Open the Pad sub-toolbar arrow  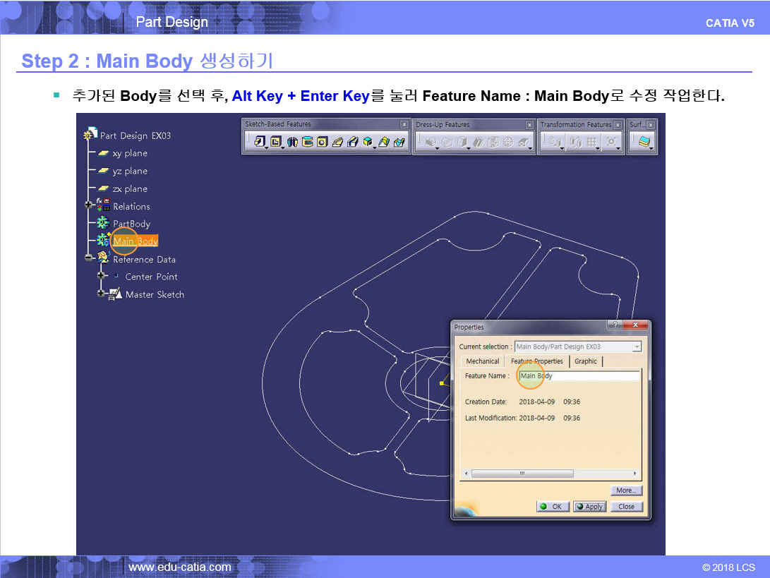tap(267, 148)
